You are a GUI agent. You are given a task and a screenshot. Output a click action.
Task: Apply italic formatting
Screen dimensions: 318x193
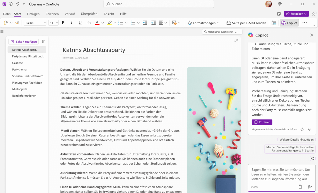[x=72, y=23]
